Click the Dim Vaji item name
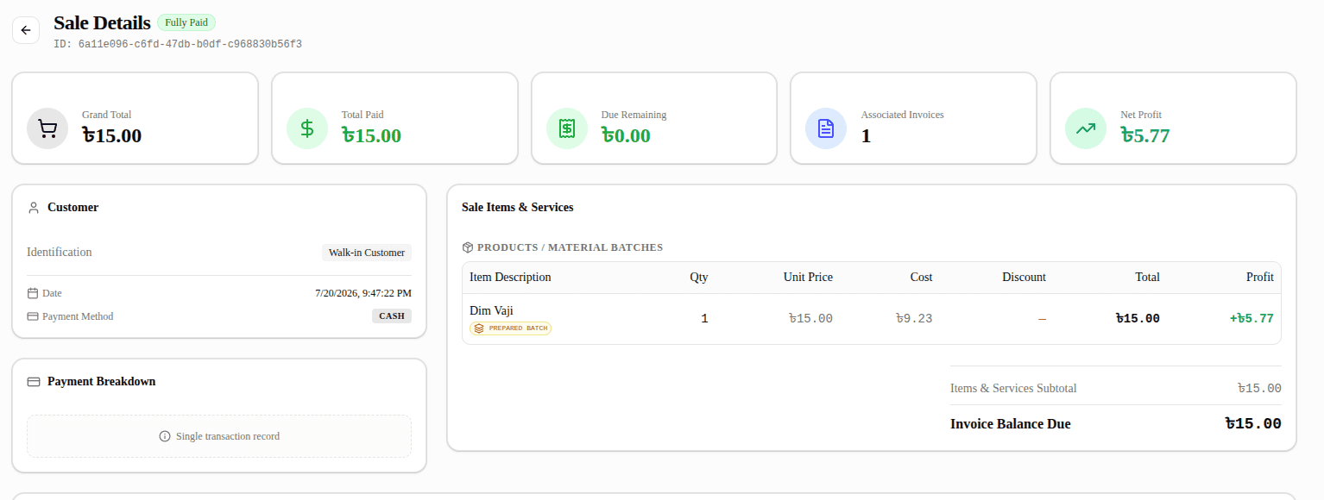 (491, 310)
